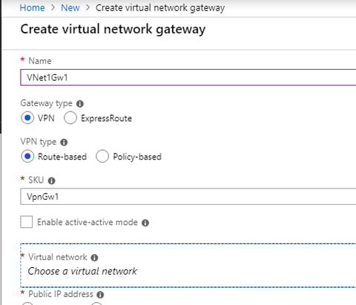
Task: Select the VPN gateway type radio
Action: coord(27,118)
